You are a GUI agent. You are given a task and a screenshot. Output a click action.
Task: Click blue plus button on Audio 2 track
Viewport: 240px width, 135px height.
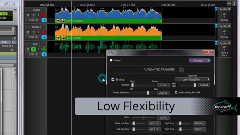44,37
